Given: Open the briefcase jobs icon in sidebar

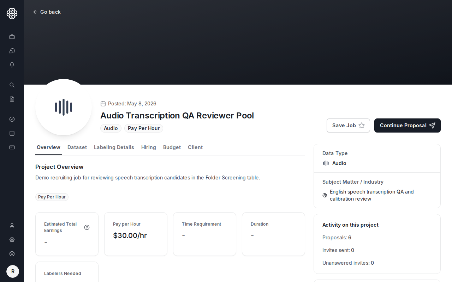Looking at the screenshot, I should pos(12,37).
